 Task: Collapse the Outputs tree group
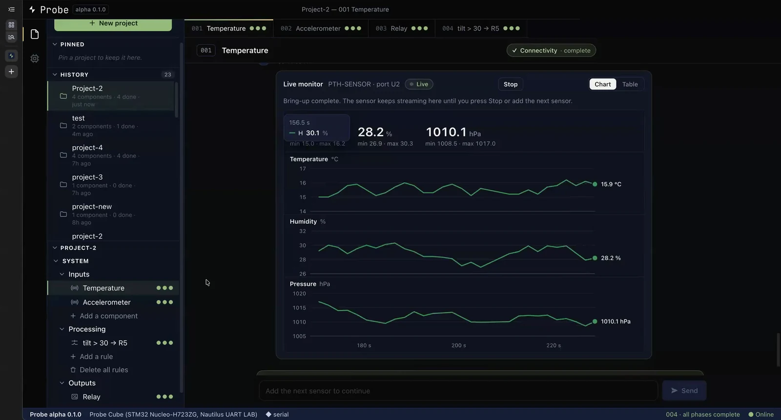pos(62,383)
